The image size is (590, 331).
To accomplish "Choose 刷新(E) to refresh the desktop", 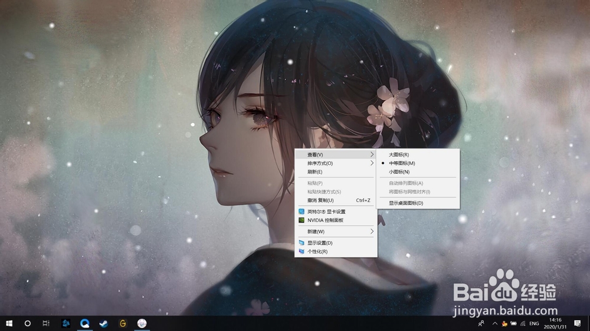I will point(336,172).
